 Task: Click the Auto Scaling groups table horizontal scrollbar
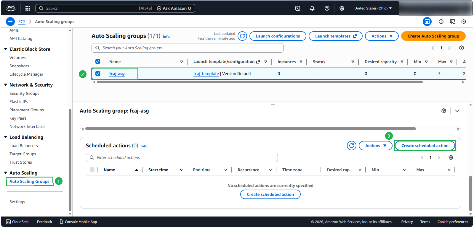point(260,82)
